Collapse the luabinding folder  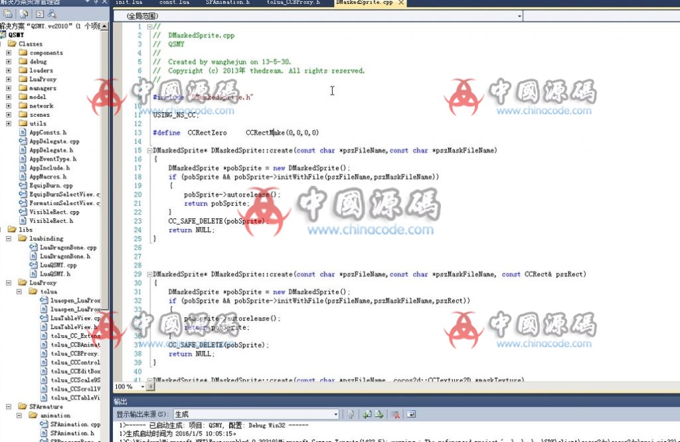point(9,238)
